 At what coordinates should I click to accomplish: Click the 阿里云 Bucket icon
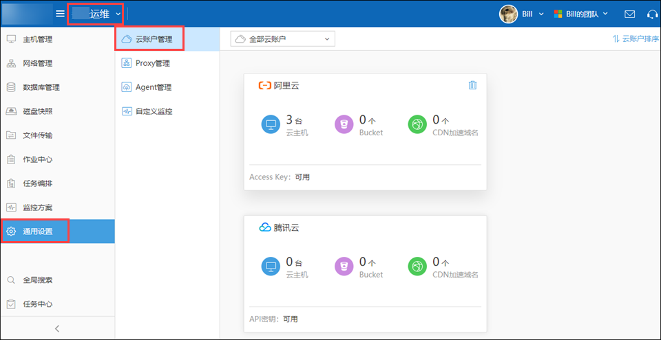(344, 125)
